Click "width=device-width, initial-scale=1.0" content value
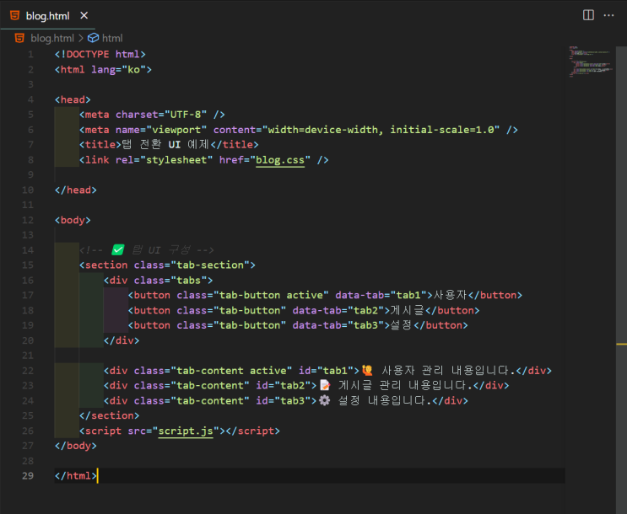 (381, 130)
